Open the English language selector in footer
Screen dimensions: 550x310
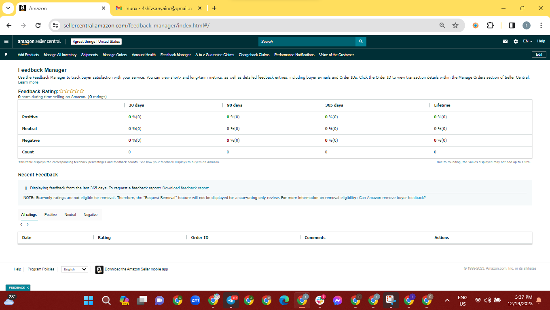[x=74, y=269]
